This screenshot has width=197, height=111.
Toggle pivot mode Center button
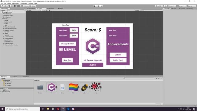point(26,6)
